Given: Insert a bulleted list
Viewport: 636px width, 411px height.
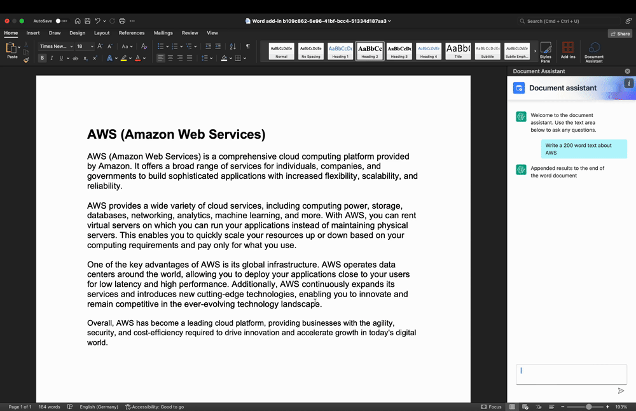Looking at the screenshot, I should coord(161,46).
